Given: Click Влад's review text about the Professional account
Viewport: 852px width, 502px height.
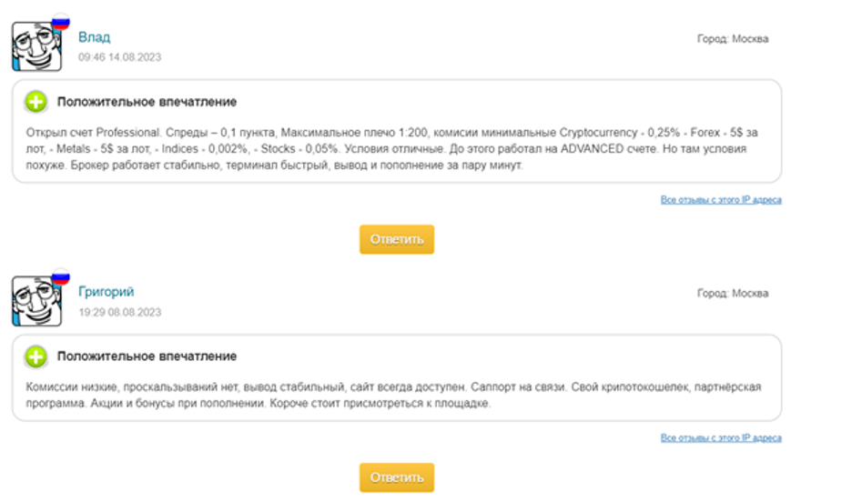Looking at the screenshot, I should tap(391, 149).
